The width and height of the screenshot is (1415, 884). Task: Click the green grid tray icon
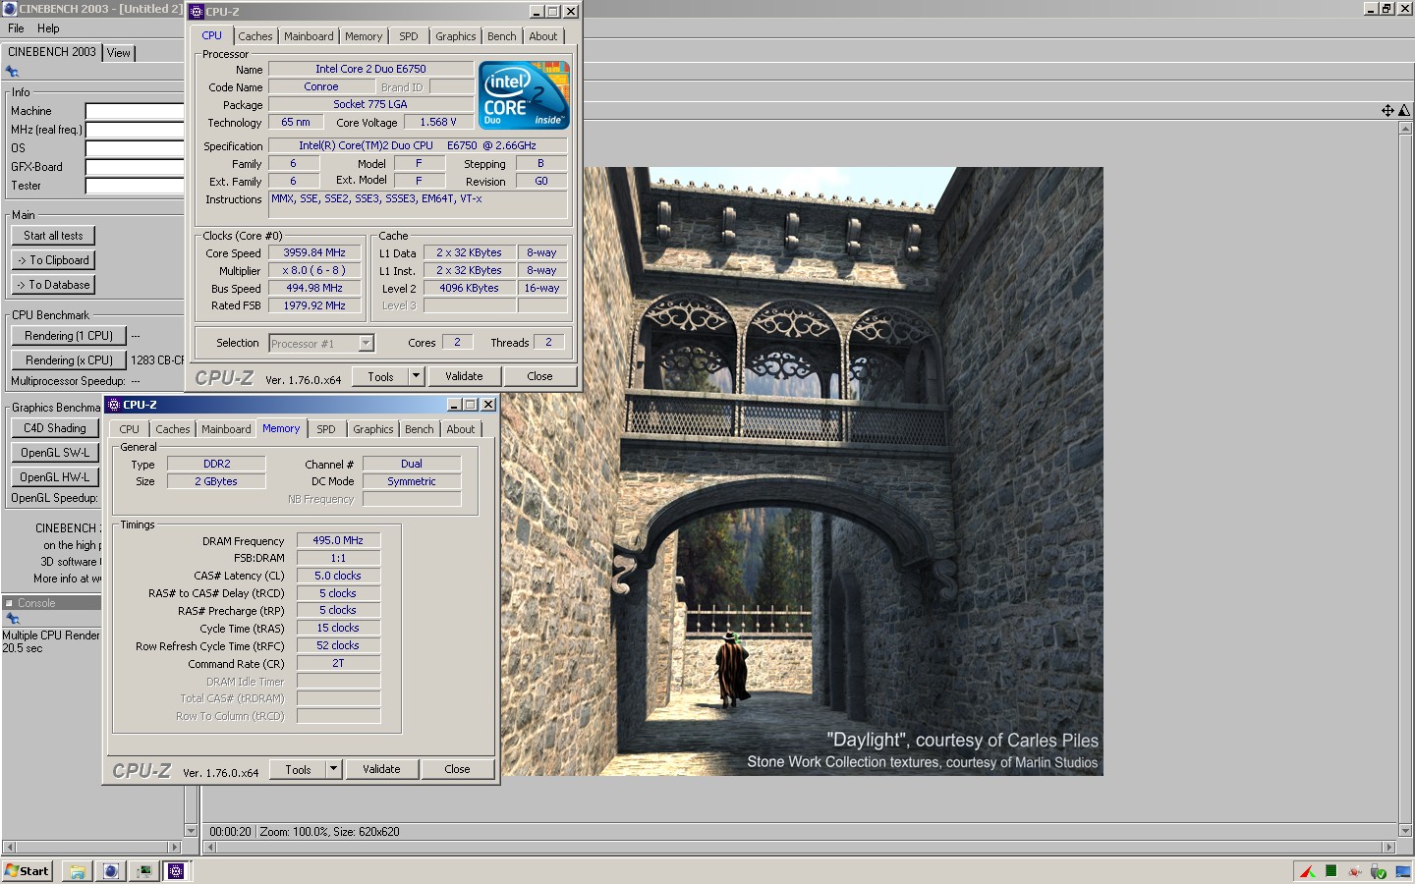point(1331,871)
